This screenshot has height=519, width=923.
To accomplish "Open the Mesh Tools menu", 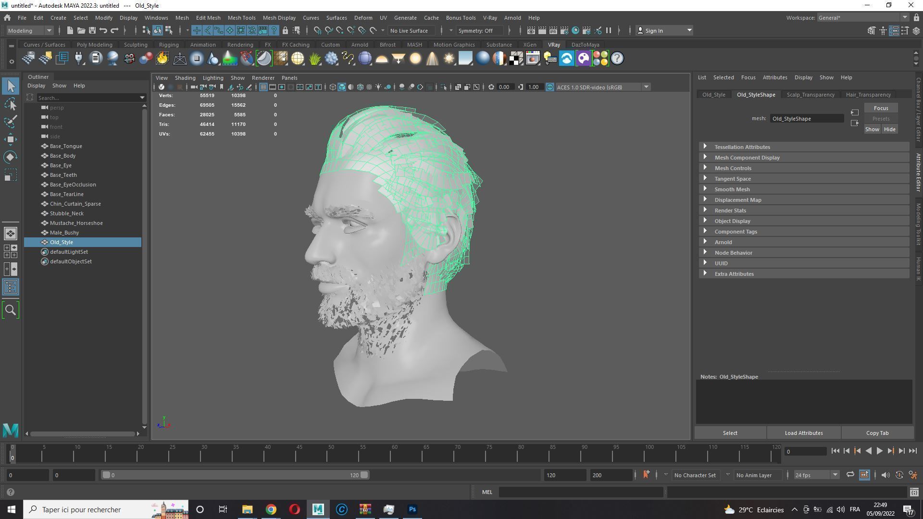I will pos(241,18).
